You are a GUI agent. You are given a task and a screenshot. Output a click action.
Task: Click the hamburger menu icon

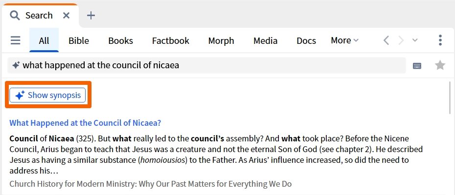[x=16, y=40]
